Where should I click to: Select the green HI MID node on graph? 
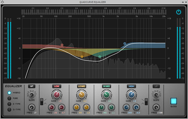pos(100,57)
